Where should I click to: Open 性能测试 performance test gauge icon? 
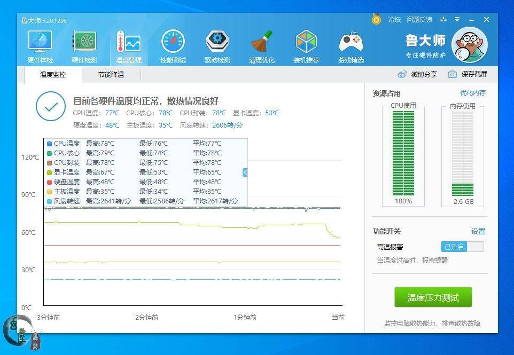pyautogui.click(x=173, y=46)
